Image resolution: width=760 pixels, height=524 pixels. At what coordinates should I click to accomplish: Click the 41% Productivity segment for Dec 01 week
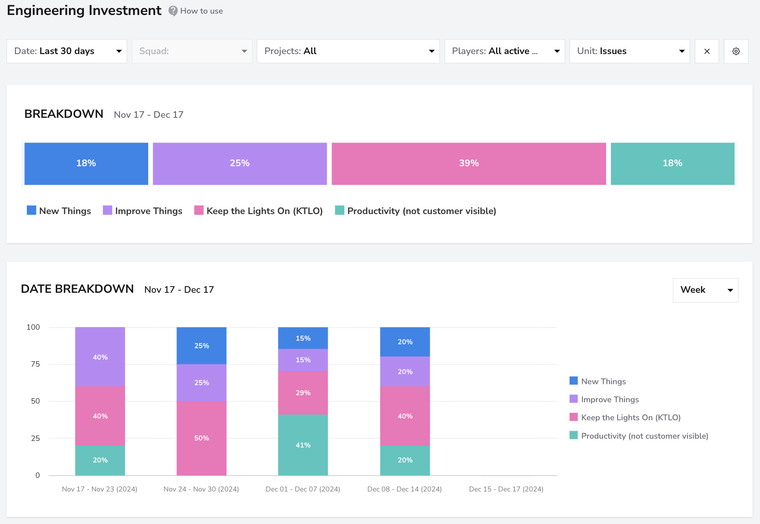coord(303,445)
